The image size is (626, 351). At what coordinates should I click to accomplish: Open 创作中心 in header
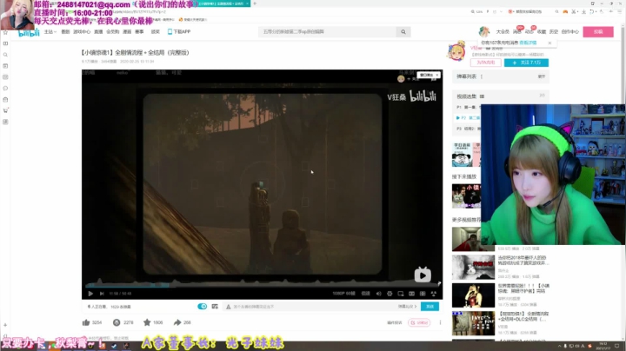click(x=569, y=31)
